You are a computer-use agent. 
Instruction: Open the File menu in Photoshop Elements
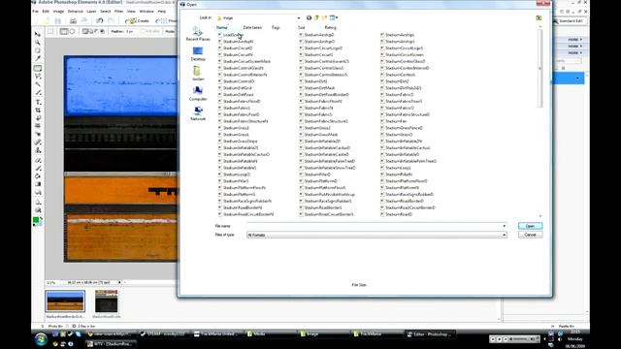[x=35, y=12]
